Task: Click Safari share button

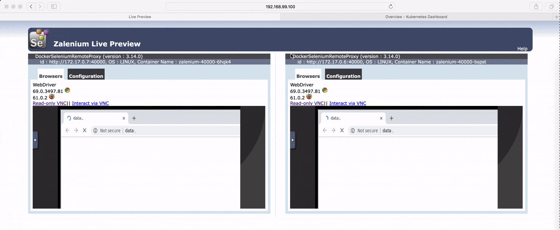Action: pyautogui.click(x=536, y=7)
